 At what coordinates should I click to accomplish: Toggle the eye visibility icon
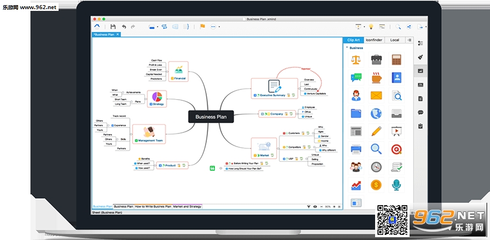(x=315, y=206)
